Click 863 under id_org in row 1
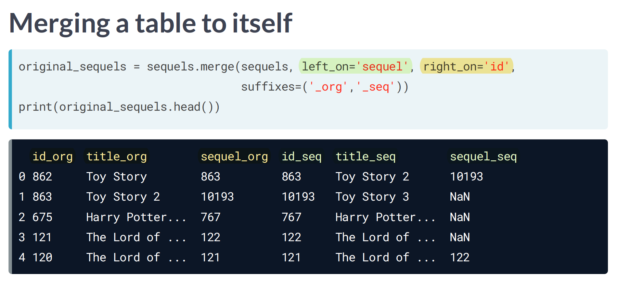The height and width of the screenshot is (287, 618). [42, 197]
